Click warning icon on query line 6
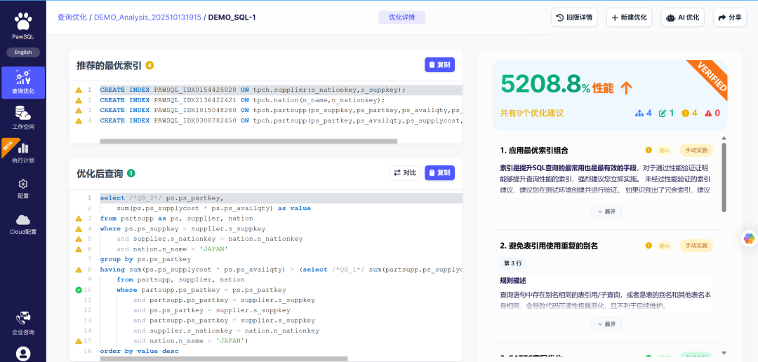The height and width of the screenshot is (362, 758). pyautogui.click(x=79, y=249)
